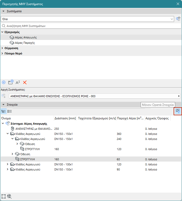Click the select-in-view rectangle icon at bottom
Image resolution: width=182 pixels, height=201 pixels.
pyautogui.click(x=4, y=196)
